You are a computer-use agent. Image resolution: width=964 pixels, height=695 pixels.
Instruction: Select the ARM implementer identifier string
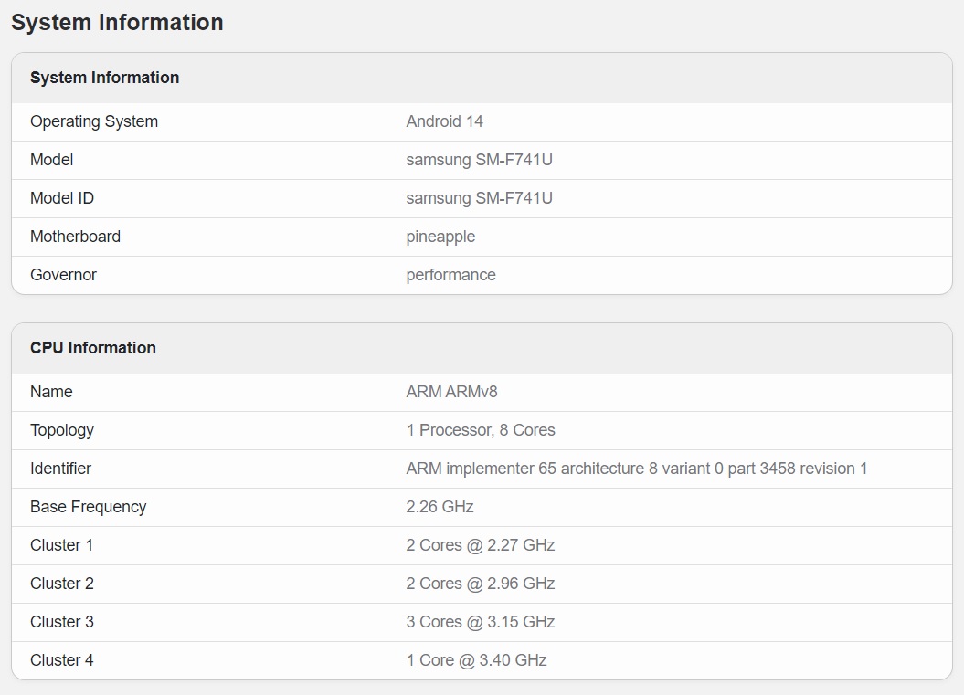click(x=636, y=469)
